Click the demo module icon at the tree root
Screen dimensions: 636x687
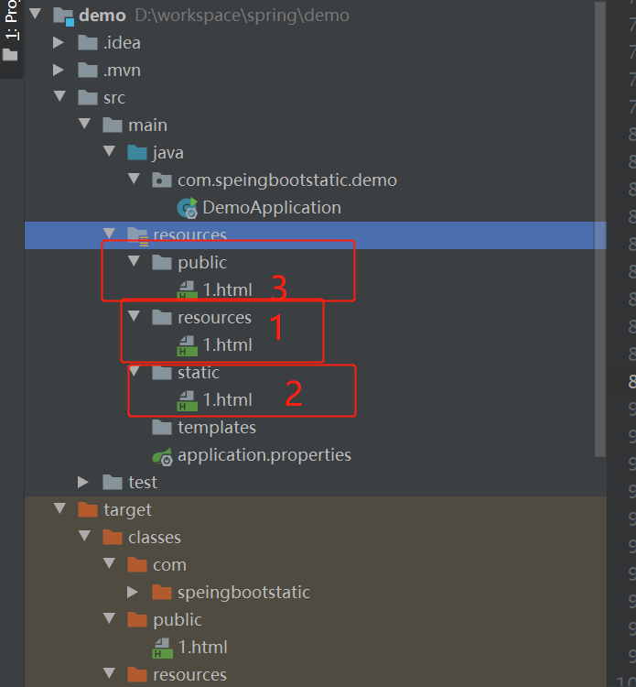point(63,16)
